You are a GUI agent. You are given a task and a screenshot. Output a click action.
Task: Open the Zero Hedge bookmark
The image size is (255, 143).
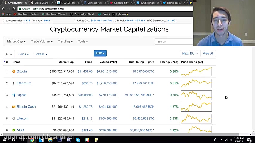click(x=83, y=14)
